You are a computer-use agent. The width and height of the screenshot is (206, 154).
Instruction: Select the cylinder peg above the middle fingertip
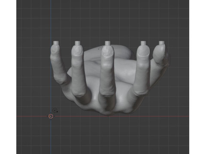(108, 43)
